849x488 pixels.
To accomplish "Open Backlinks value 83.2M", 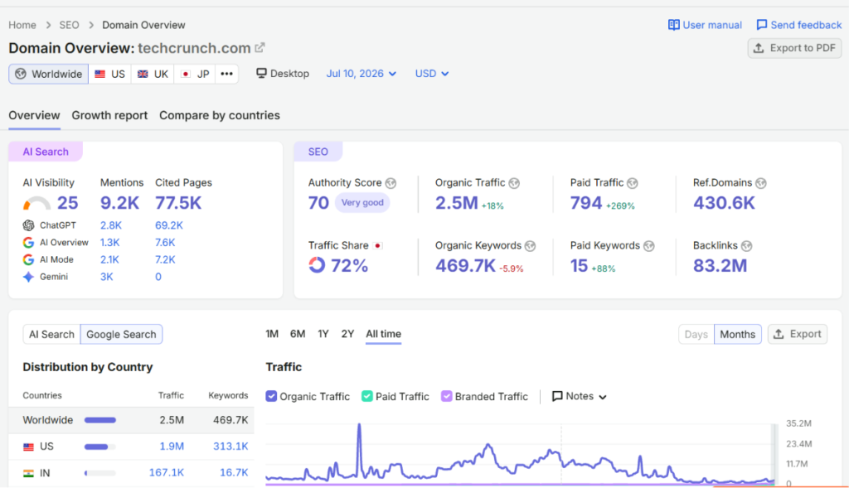I will (x=720, y=266).
